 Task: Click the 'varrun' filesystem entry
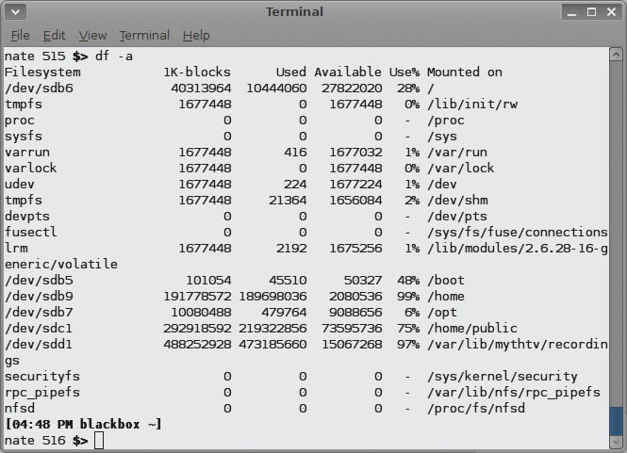pos(27,153)
